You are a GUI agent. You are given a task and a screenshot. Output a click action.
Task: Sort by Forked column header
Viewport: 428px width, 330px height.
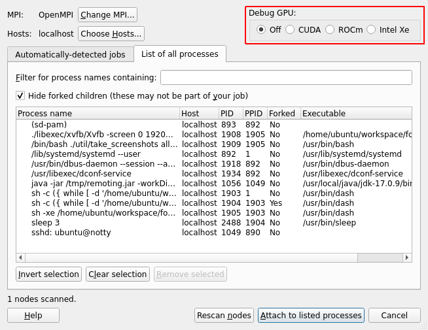284,113
